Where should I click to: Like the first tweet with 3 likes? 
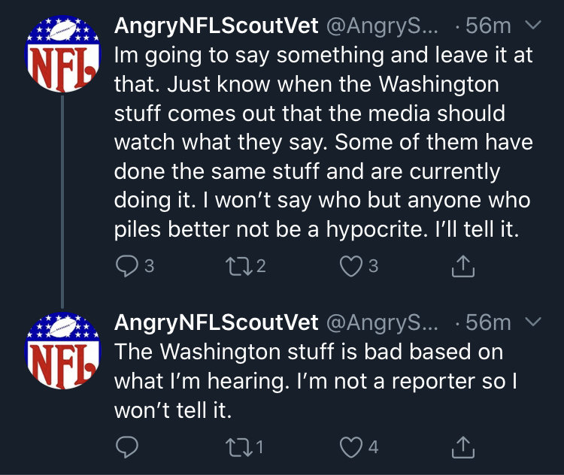(351, 266)
